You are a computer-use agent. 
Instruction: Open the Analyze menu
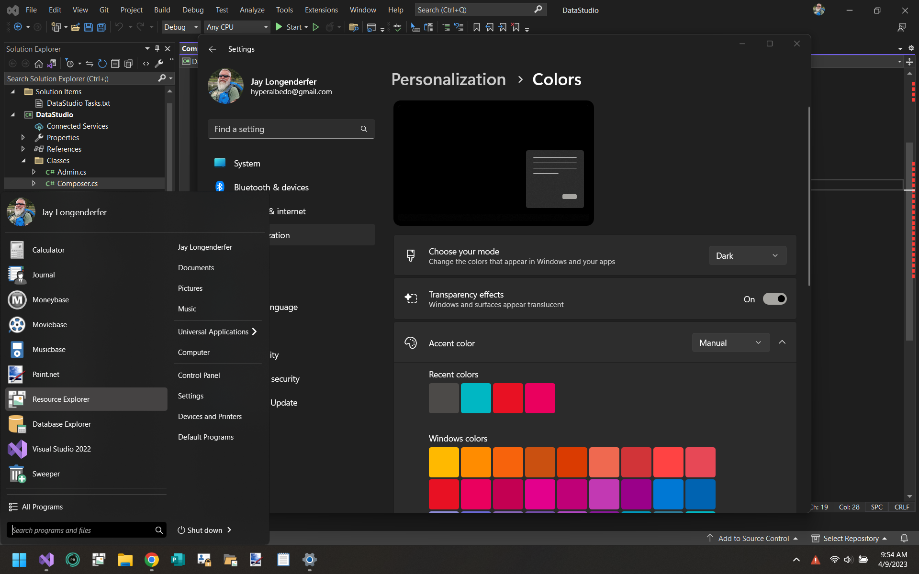tap(252, 10)
